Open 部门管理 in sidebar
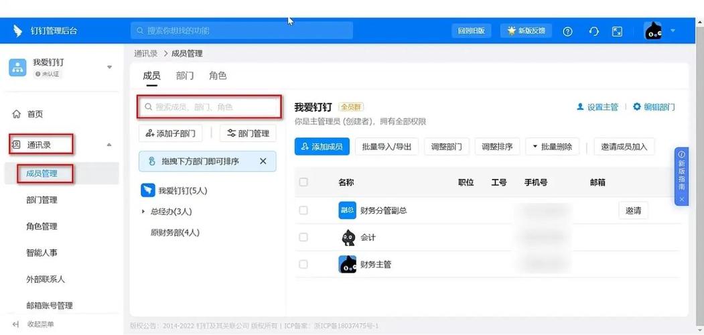Viewport: 704px width, 335px height. pyautogui.click(x=42, y=200)
